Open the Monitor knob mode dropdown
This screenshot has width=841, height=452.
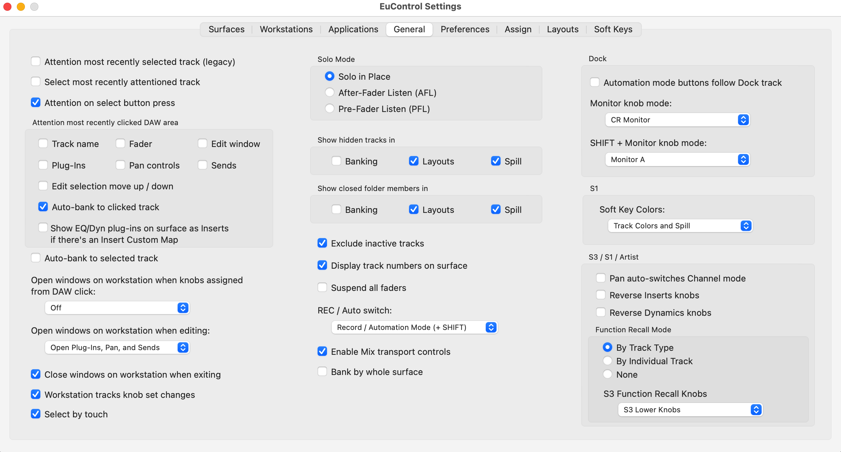tap(678, 120)
